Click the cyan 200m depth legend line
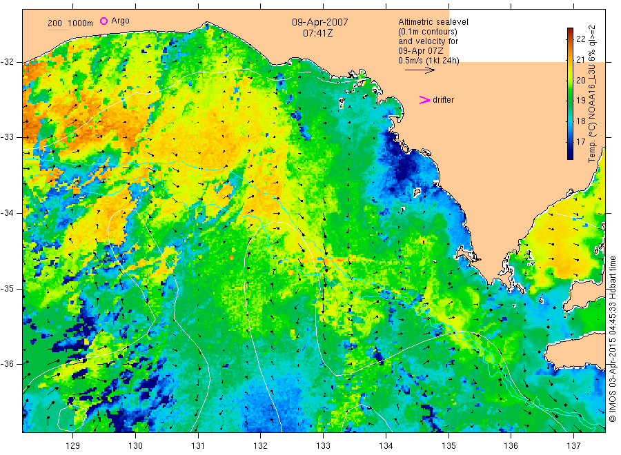This screenshot has height=455, width=621. point(58,30)
